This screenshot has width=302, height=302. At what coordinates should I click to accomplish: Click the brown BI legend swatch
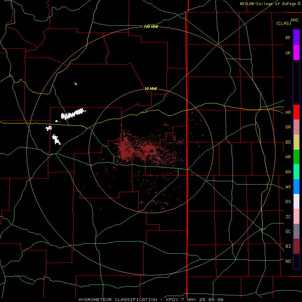[296, 246]
